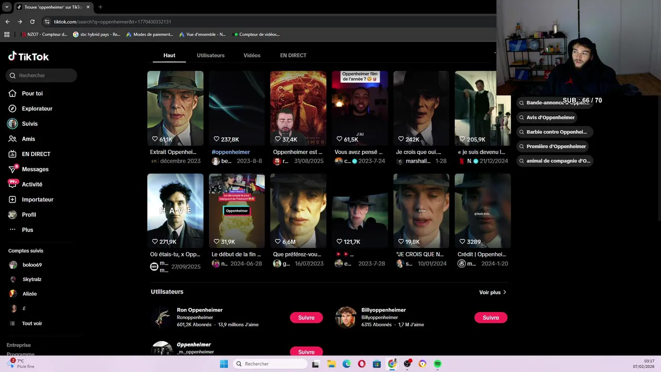Viewport: 661px width, 372px height.
Task: Switch to Utilisateurs tab
Action: point(211,55)
